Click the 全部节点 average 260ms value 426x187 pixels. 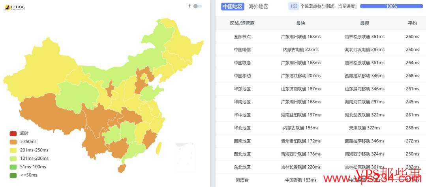[413, 37]
